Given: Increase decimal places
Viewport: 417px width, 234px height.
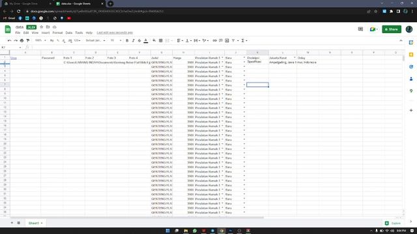Looking at the screenshot, I should coord(70,40).
